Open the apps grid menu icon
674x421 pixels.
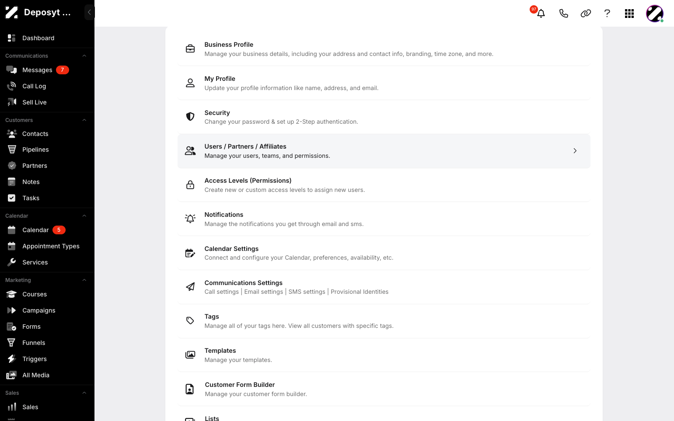(x=629, y=14)
